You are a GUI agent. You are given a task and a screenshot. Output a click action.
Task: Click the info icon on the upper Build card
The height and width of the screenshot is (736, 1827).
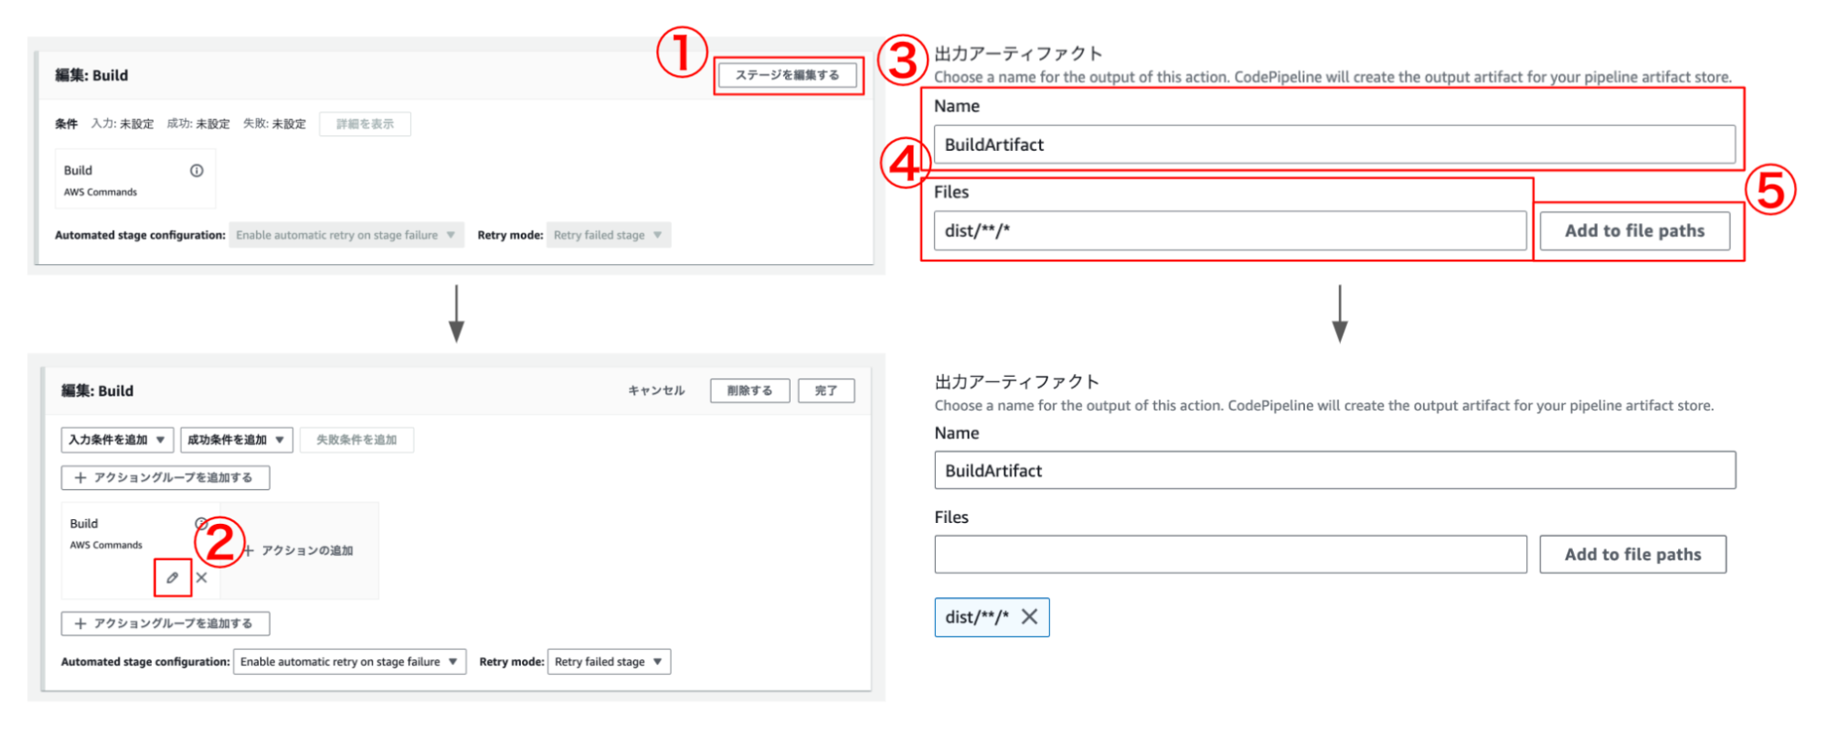pos(197,171)
